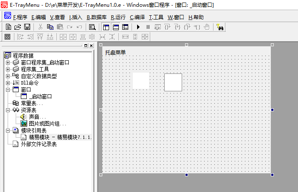
Task: Open the C.编译 menu
Action: coord(137,17)
